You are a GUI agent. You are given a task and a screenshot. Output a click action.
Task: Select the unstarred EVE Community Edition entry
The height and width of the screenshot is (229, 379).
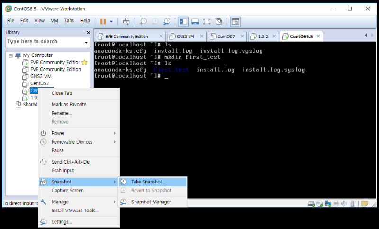(55, 69)
